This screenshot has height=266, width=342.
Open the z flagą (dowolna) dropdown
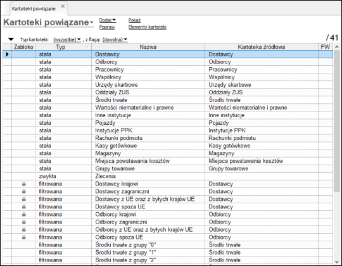115,40
